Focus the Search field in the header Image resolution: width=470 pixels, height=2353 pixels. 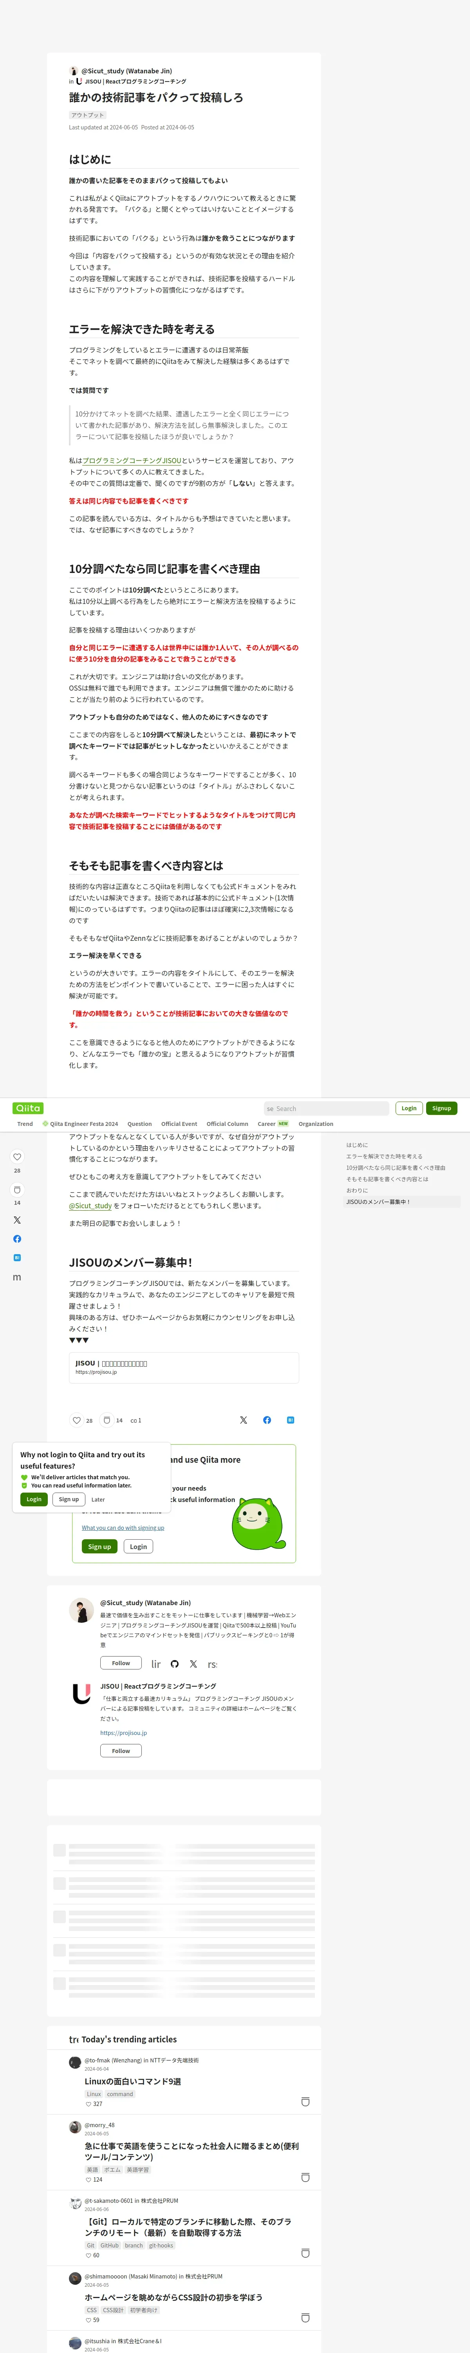pyautogui.click(x=327, y=1108)
